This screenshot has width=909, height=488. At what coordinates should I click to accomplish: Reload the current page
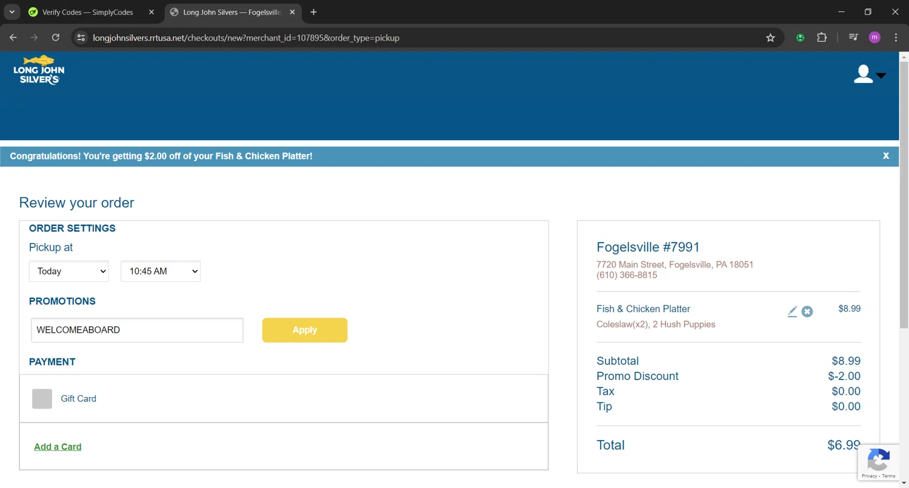(56, 38)
